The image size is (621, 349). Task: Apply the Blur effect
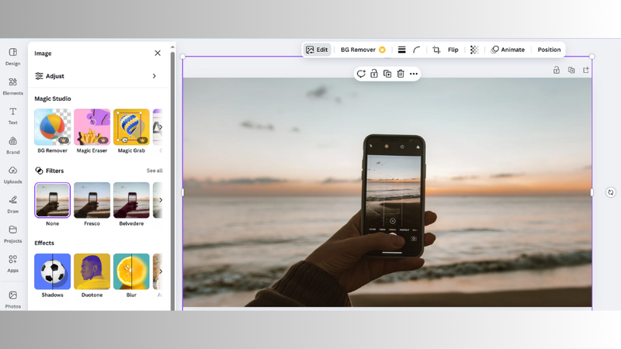click(131, 271)
